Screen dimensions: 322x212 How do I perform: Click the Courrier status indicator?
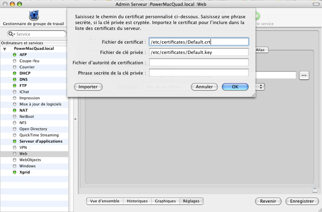click(x=15, y=67)
